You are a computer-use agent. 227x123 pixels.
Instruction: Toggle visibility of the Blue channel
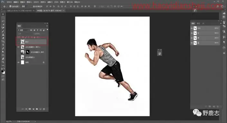(192, 43)
